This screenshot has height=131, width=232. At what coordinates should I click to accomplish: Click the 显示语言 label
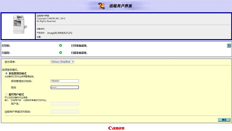coord(10,62)
